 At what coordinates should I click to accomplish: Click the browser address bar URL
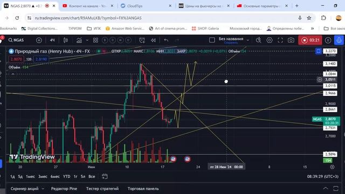[88, 18]
